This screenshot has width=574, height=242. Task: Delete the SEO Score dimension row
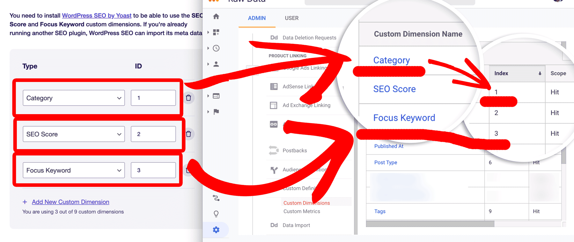(188, 134)
